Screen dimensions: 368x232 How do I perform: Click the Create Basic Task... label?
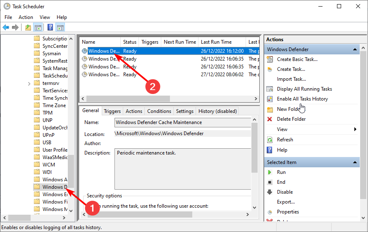297,59
